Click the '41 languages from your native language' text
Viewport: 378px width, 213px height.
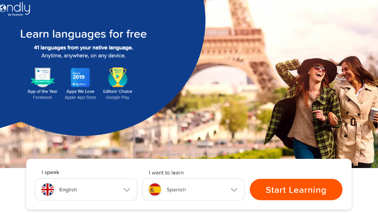pyautogui.click(x=83, y=48)
